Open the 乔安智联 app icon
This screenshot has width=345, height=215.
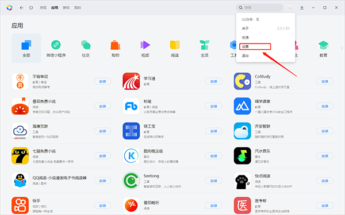tap(242, 131)
